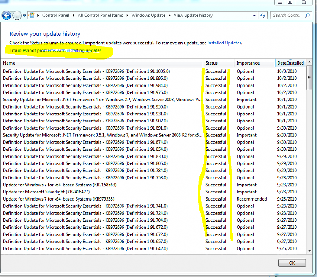Go back with the Back arrow button
This screenshot has height=277, width=317.
click(6, 15)
